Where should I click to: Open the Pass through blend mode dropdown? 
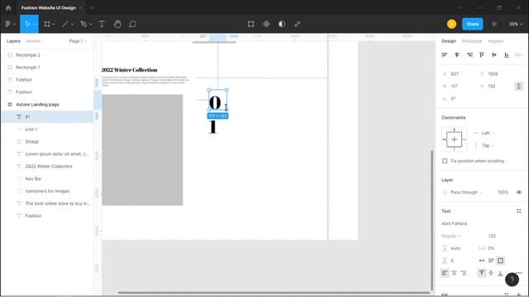tap(466, 192)
